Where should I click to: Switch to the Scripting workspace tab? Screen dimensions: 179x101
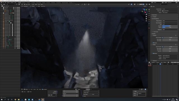click(x=71, y=3)
